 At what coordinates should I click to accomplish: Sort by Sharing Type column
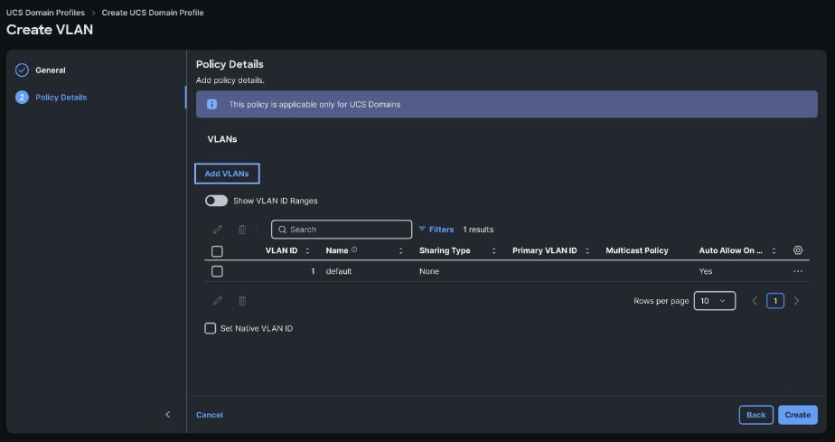(x=494, y=250)
